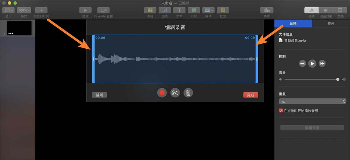Click the 播放 play toolbar icon

[85, 10]
